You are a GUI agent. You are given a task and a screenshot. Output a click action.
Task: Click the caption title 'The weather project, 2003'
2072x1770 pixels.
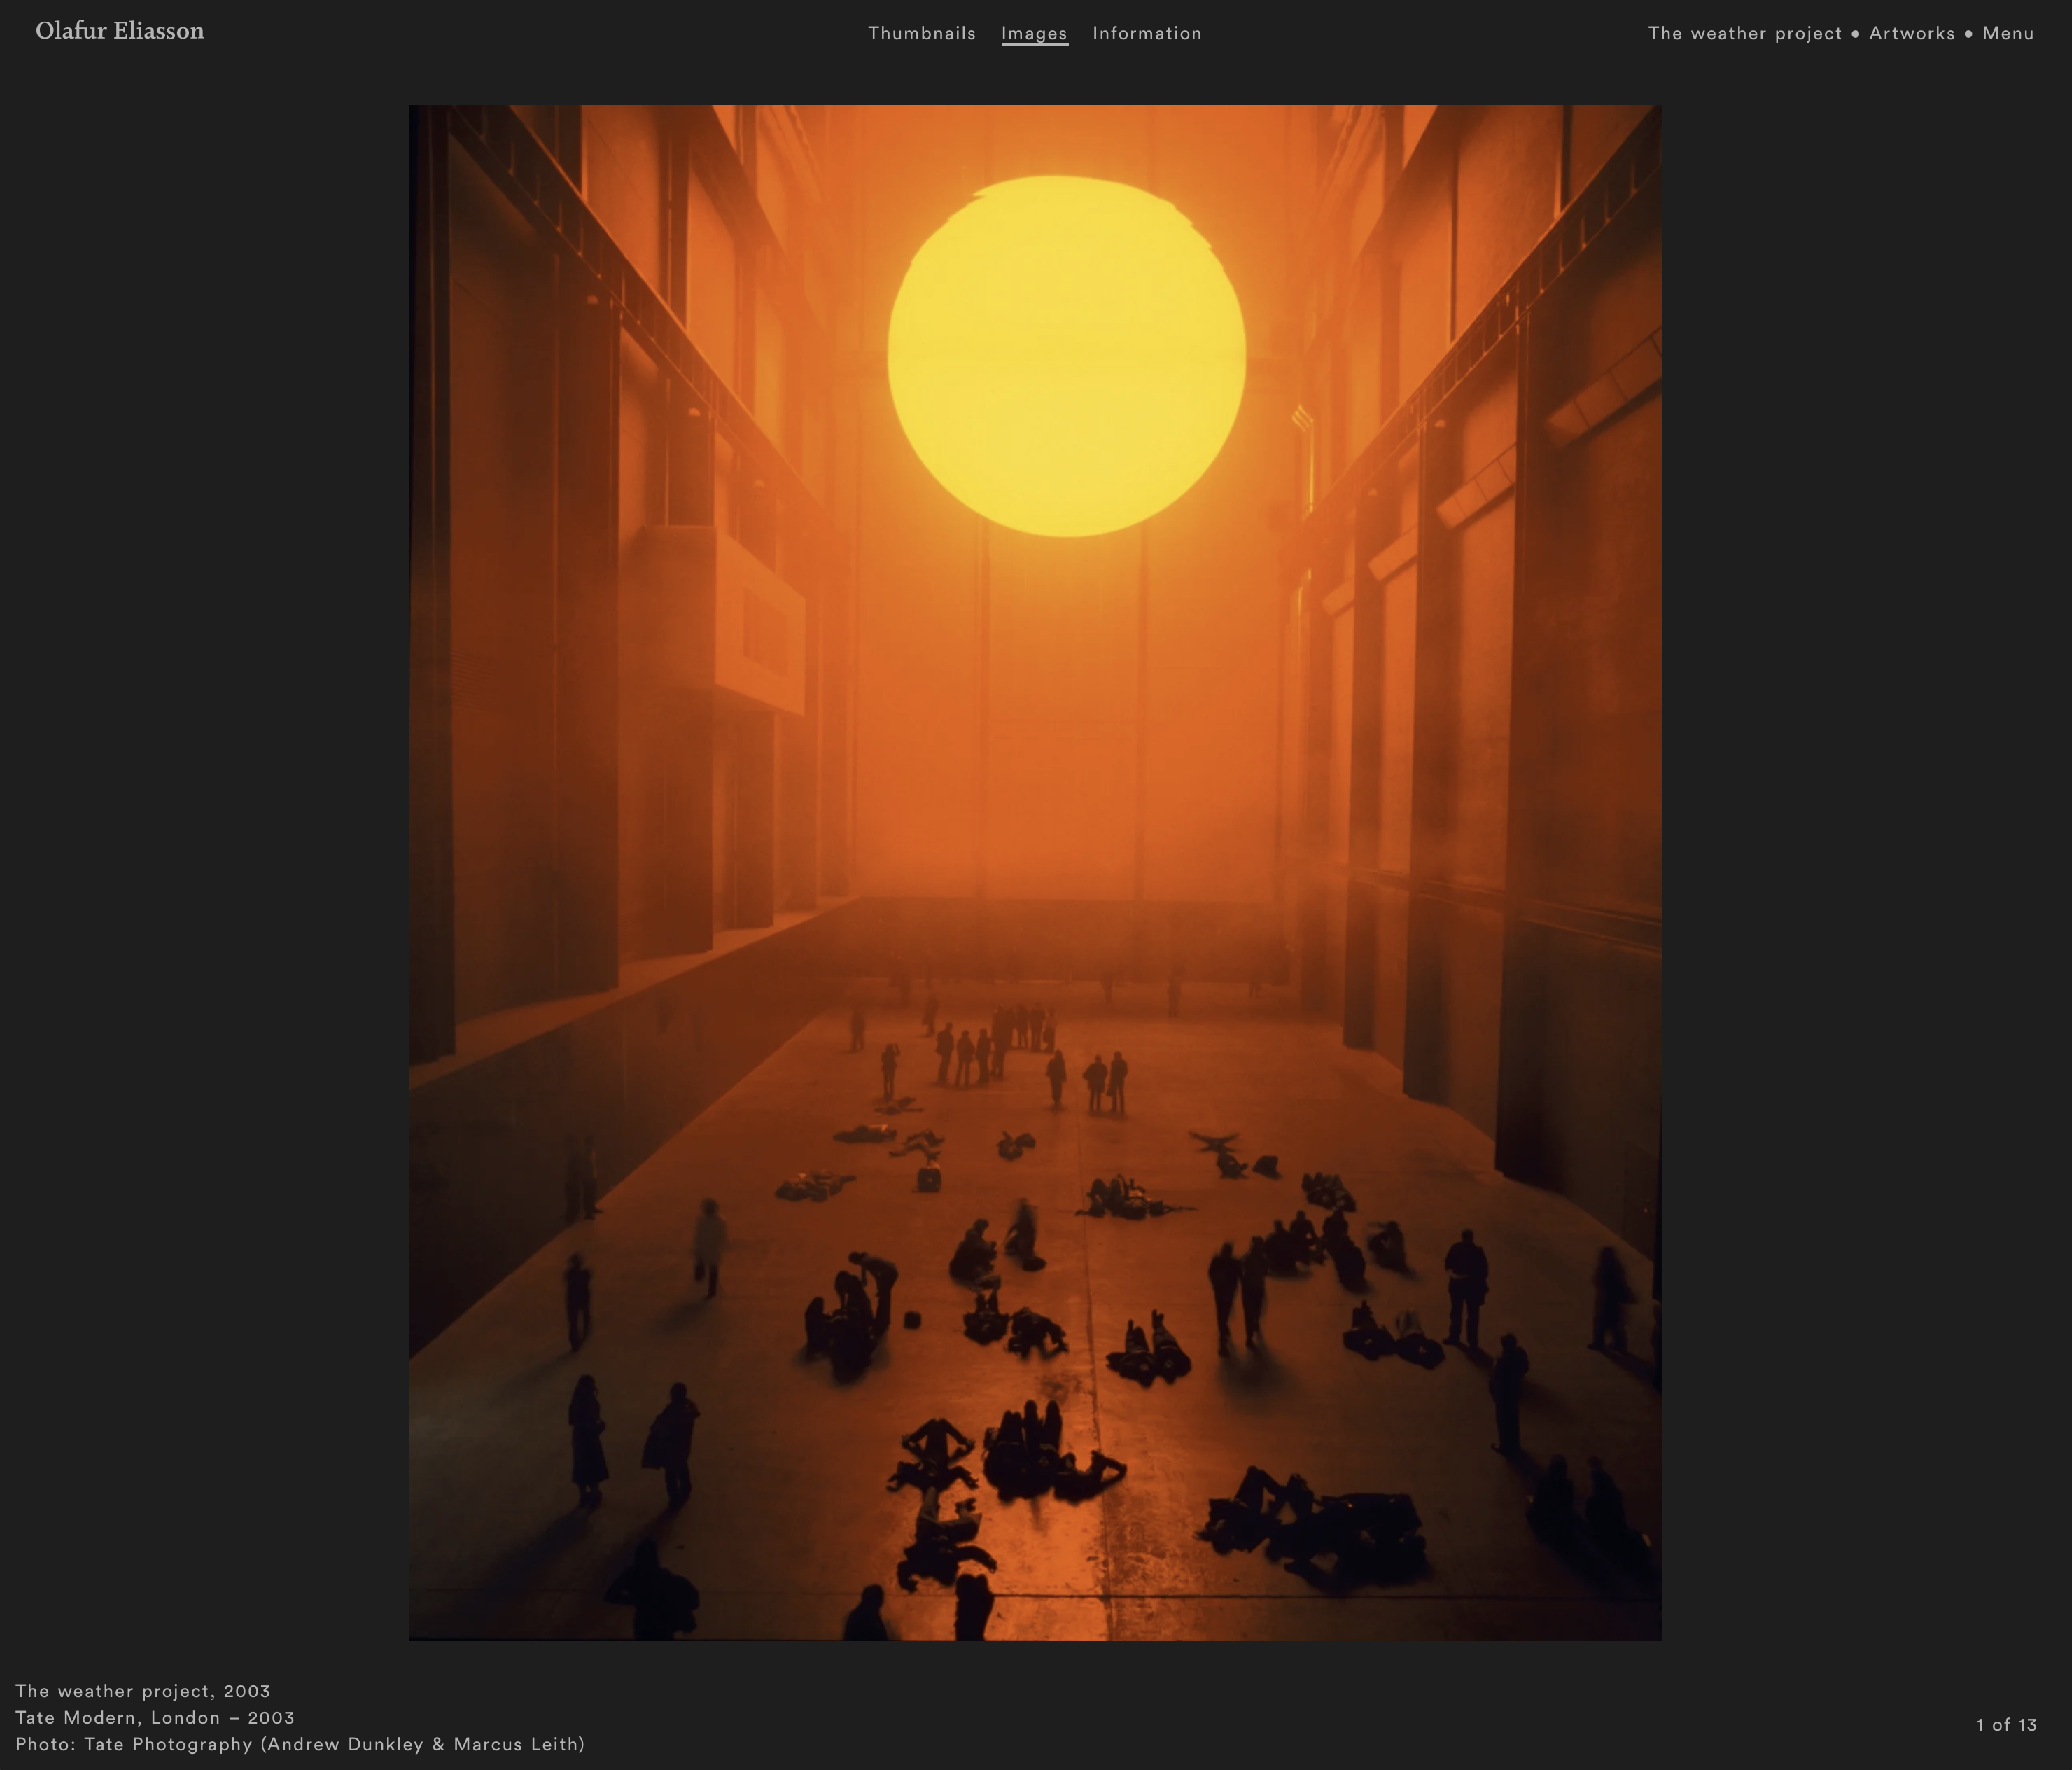point(143,1690)
